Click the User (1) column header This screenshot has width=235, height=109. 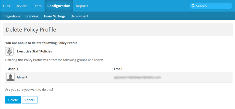[x=14, y=69]
